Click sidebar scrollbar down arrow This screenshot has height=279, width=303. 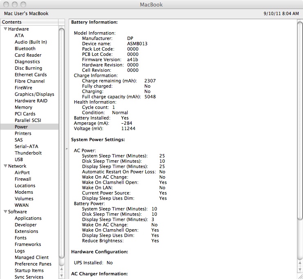coord(61,275)
